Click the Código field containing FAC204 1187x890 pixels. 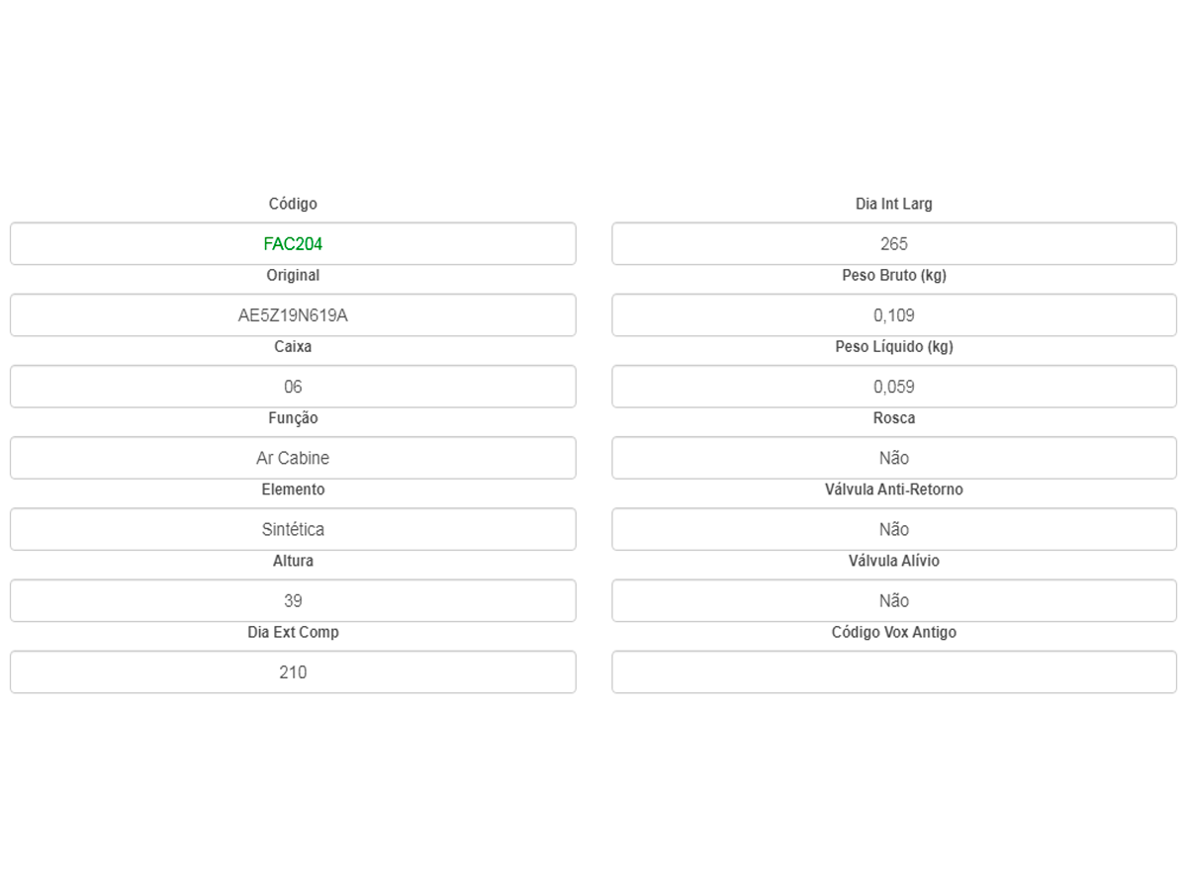click(x=293, y=244)
